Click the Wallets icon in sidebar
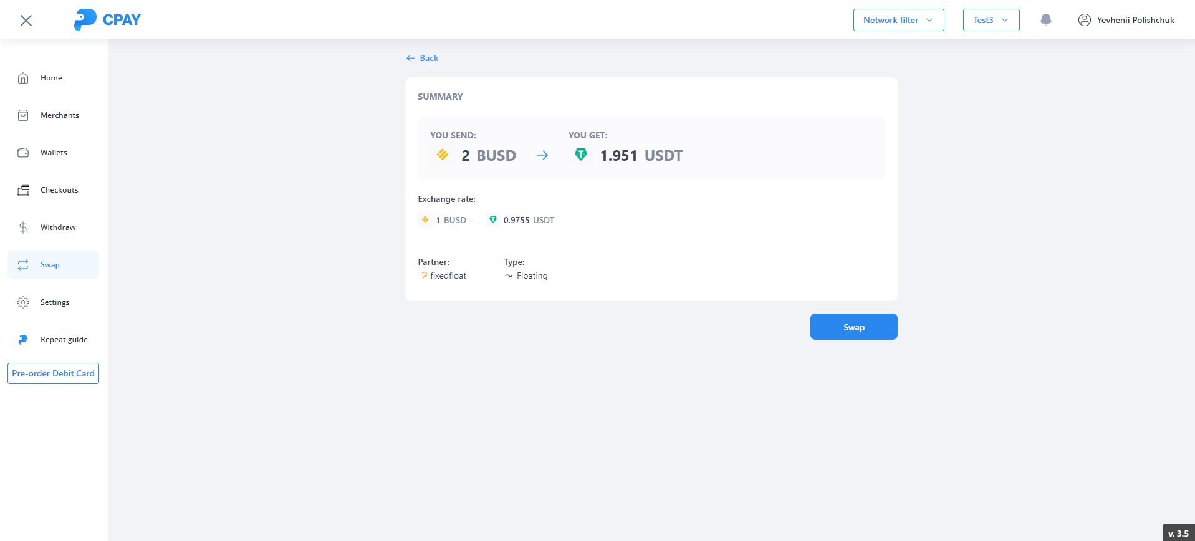1195x541 pixels. pos(23,153)
